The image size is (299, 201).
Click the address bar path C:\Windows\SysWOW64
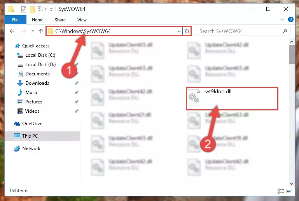point(83,31)
